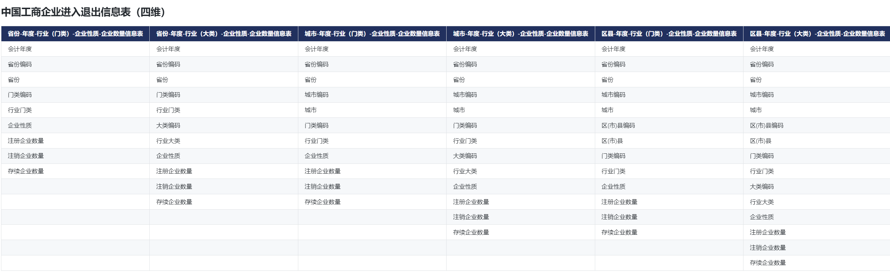Click 会计年度 under the 省份-年度-行业（大类） column
The image size is (890, 276).
168,49
